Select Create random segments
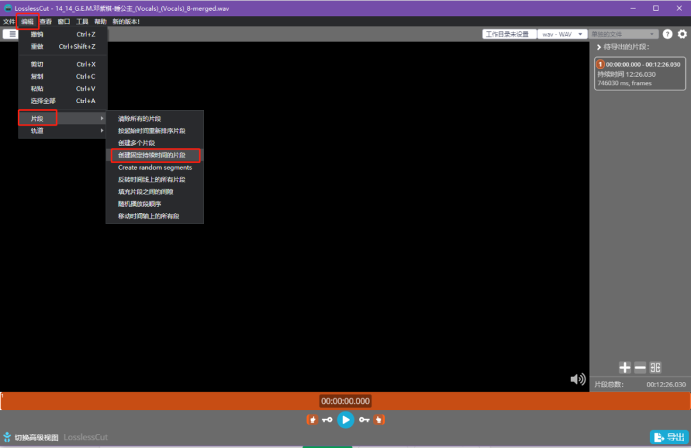 [x=155, y=168]
